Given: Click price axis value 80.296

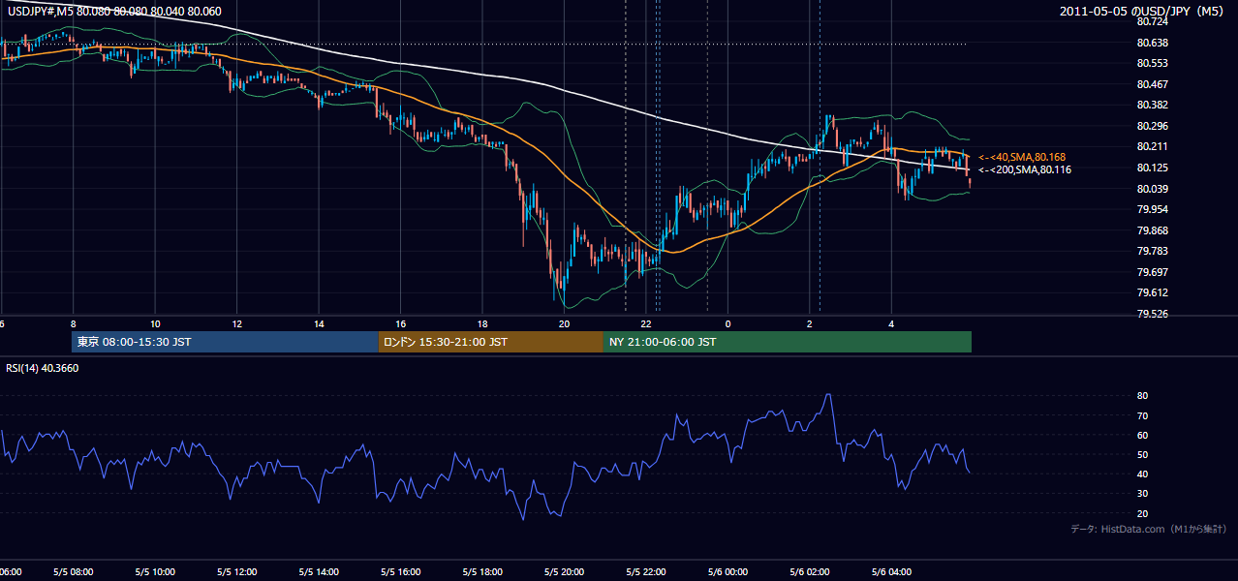Looking at the screenshot, I should click(x=1151, y=126).
